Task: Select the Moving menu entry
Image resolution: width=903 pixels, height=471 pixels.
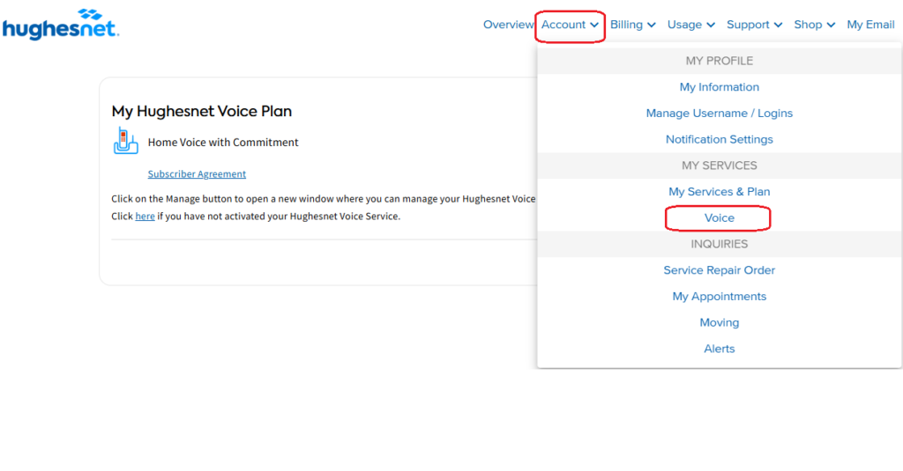Action: [x=719, y=323]
